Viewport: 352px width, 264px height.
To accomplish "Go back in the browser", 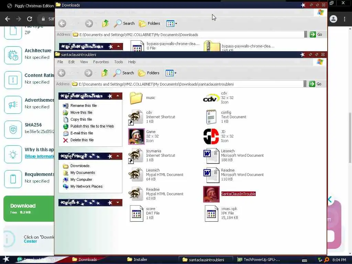I will [x=8, y=19].
